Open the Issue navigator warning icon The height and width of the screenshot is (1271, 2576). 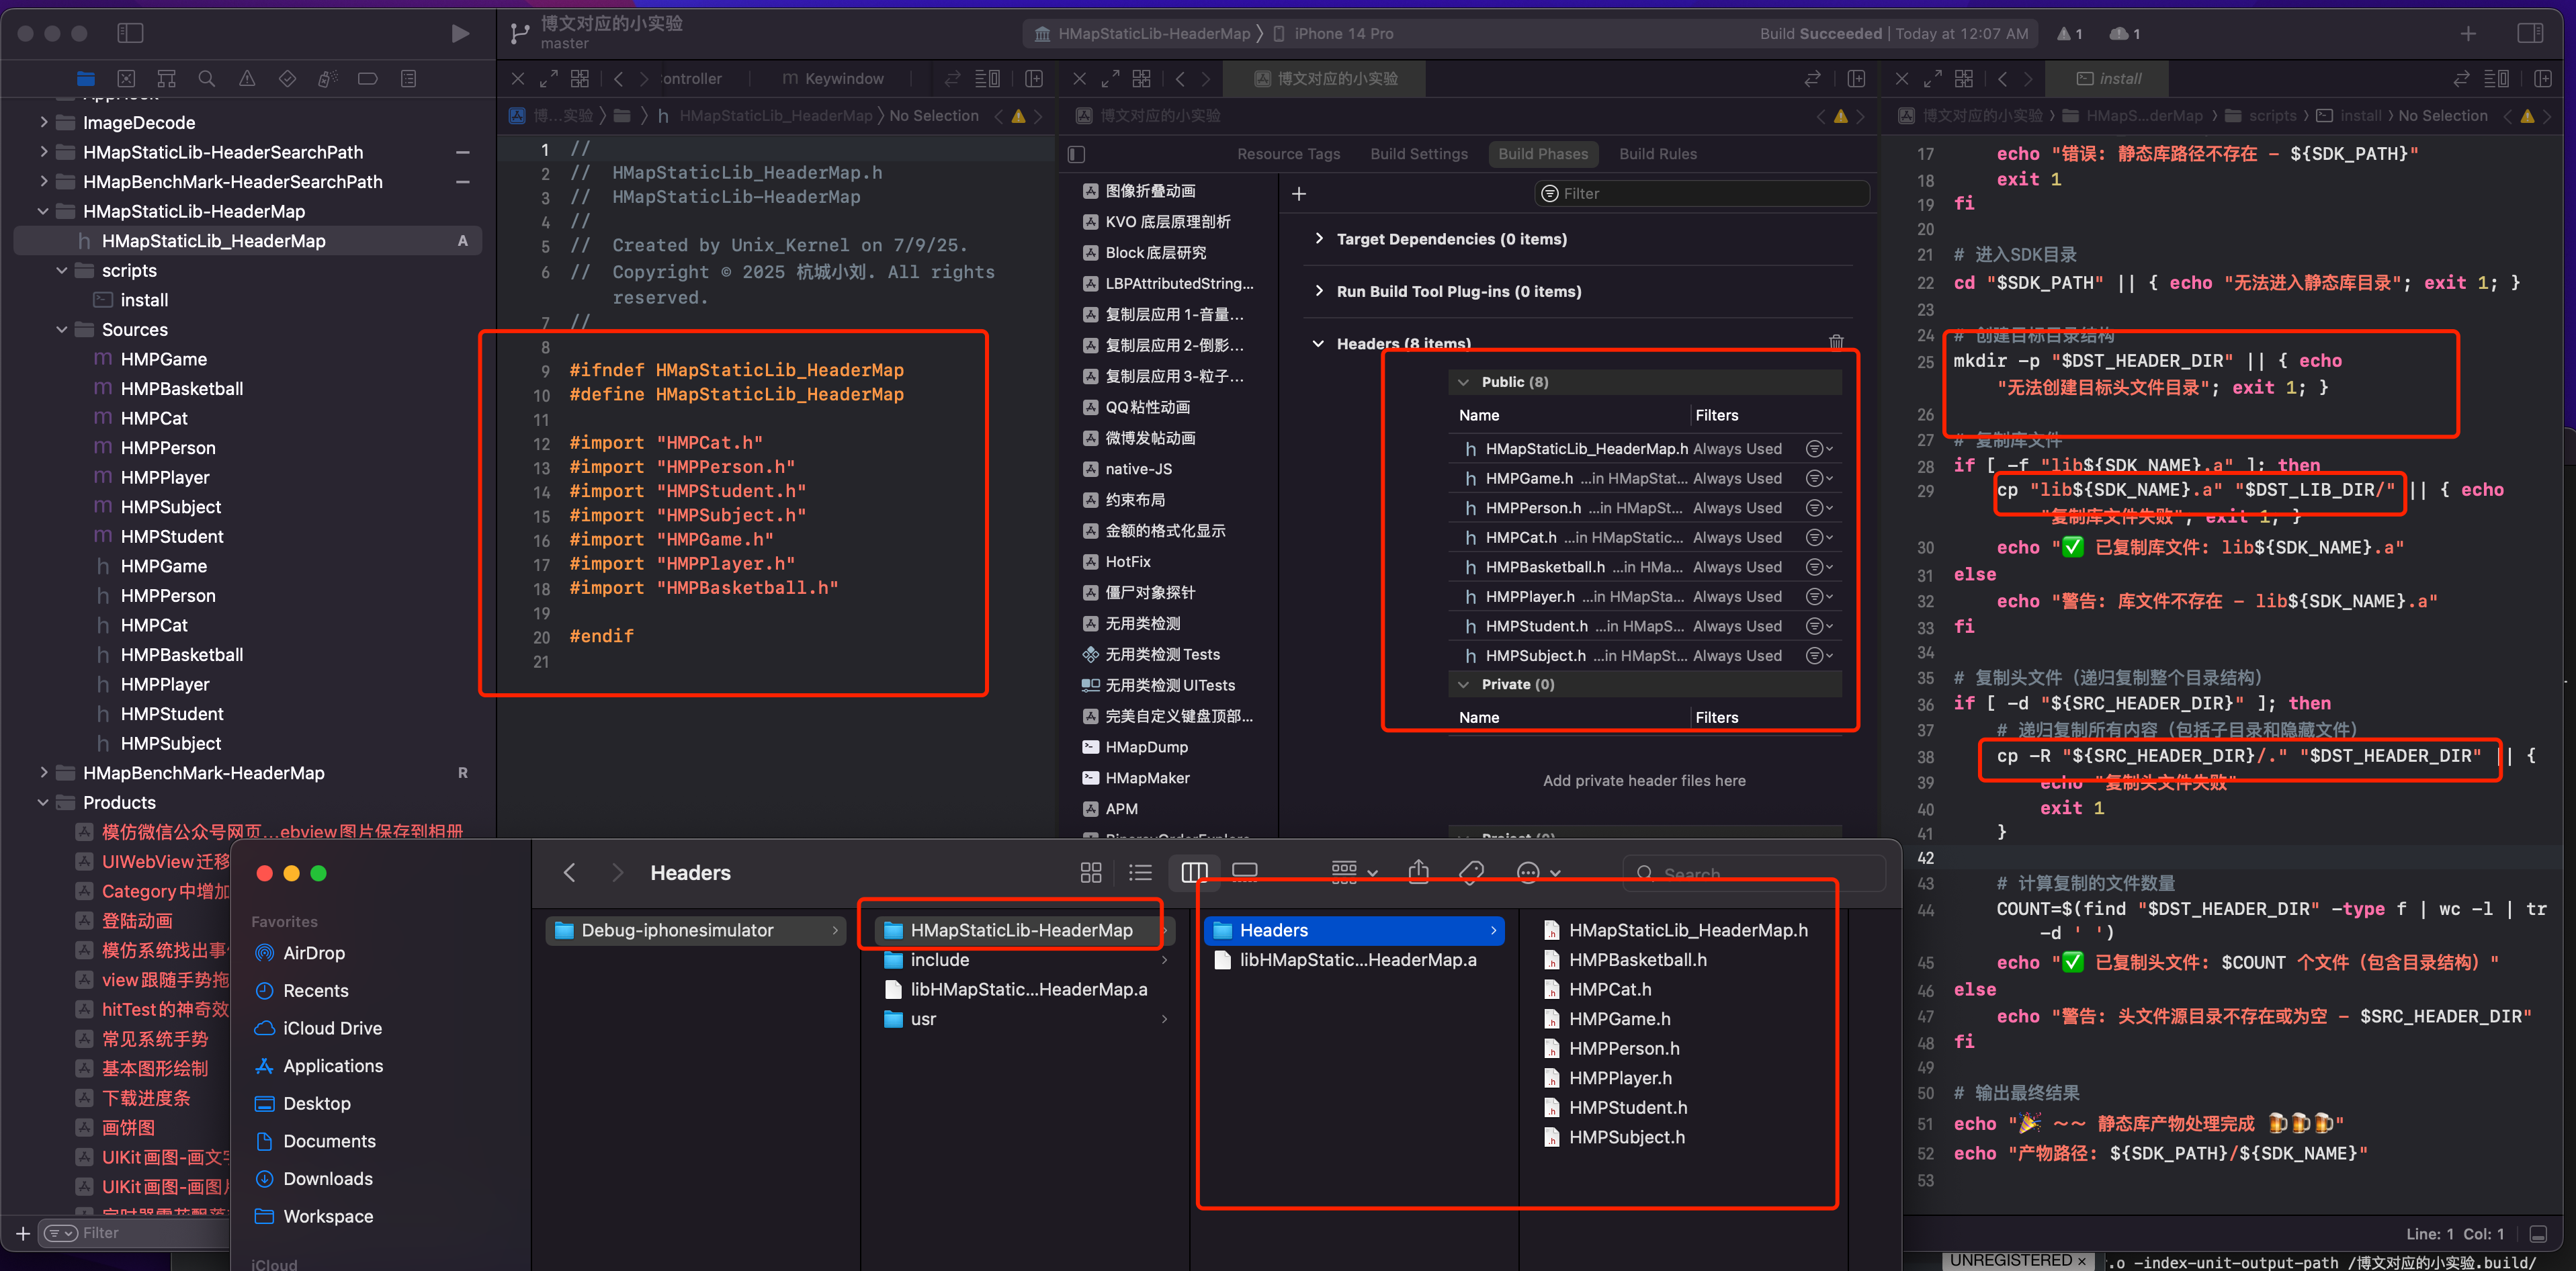tap(246, 78)
